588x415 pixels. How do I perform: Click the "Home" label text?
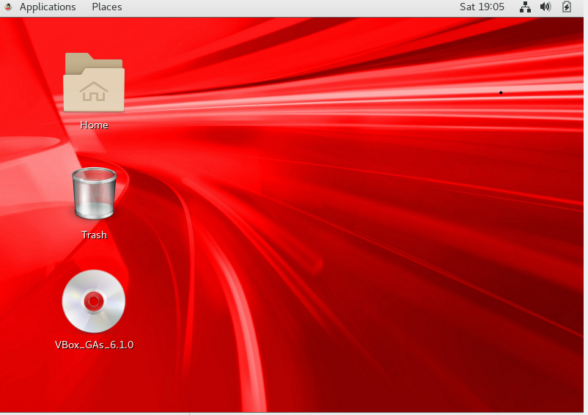(94, 125)
